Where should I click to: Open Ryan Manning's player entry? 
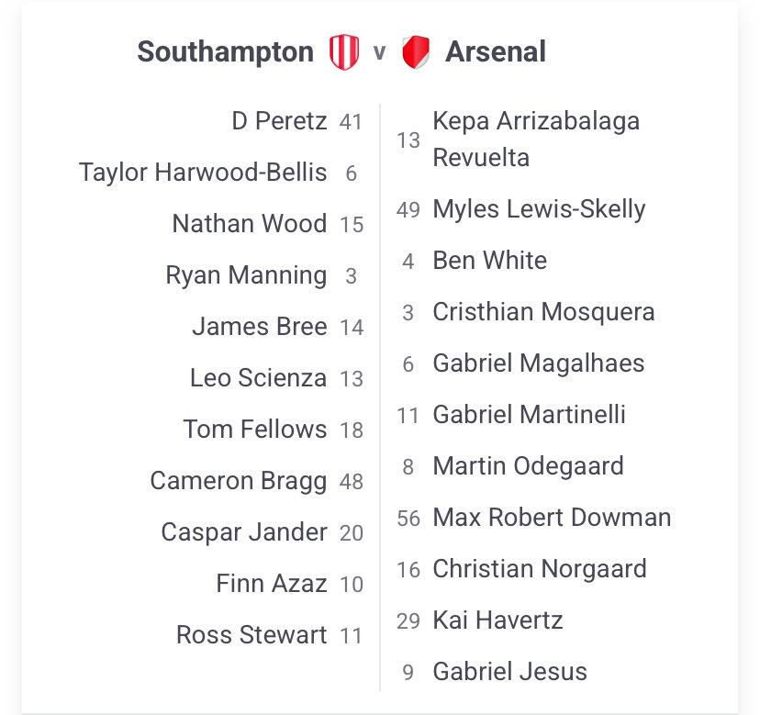246,275
